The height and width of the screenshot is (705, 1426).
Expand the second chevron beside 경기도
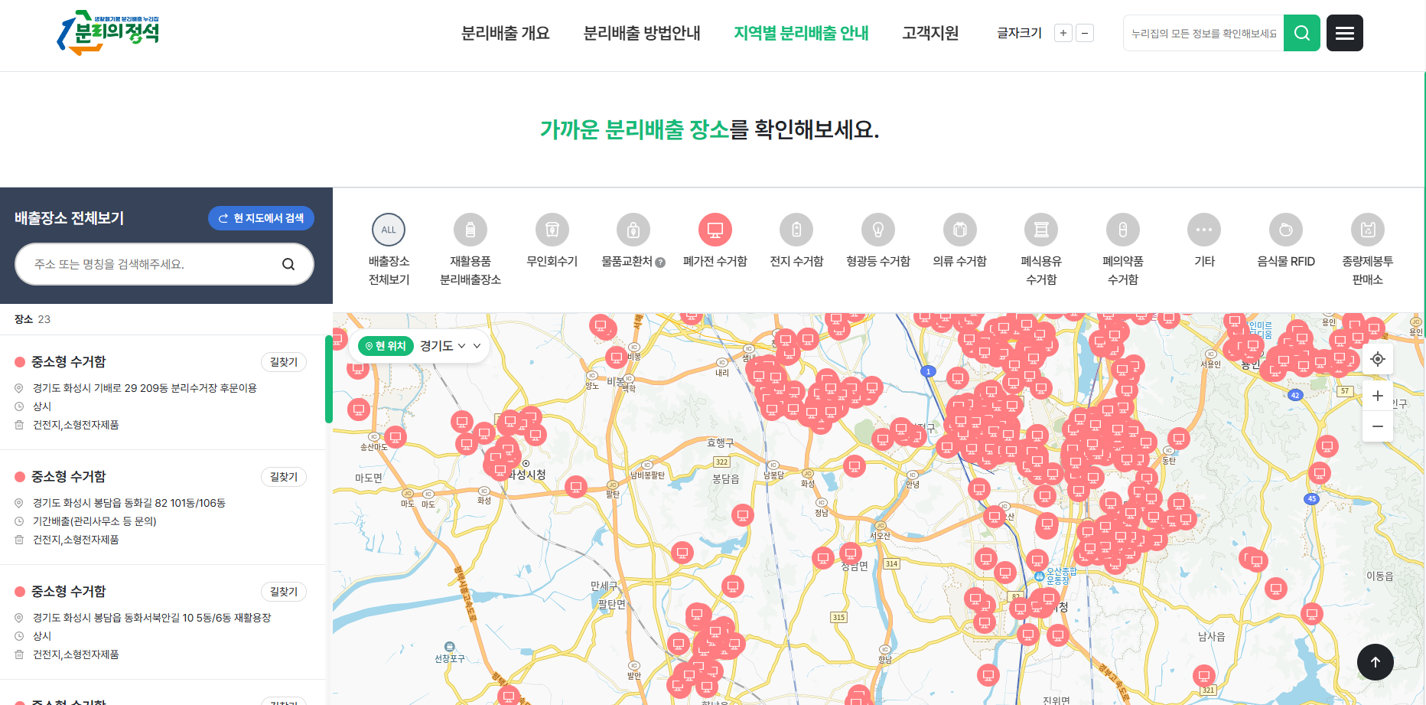[x=477, y=346]
